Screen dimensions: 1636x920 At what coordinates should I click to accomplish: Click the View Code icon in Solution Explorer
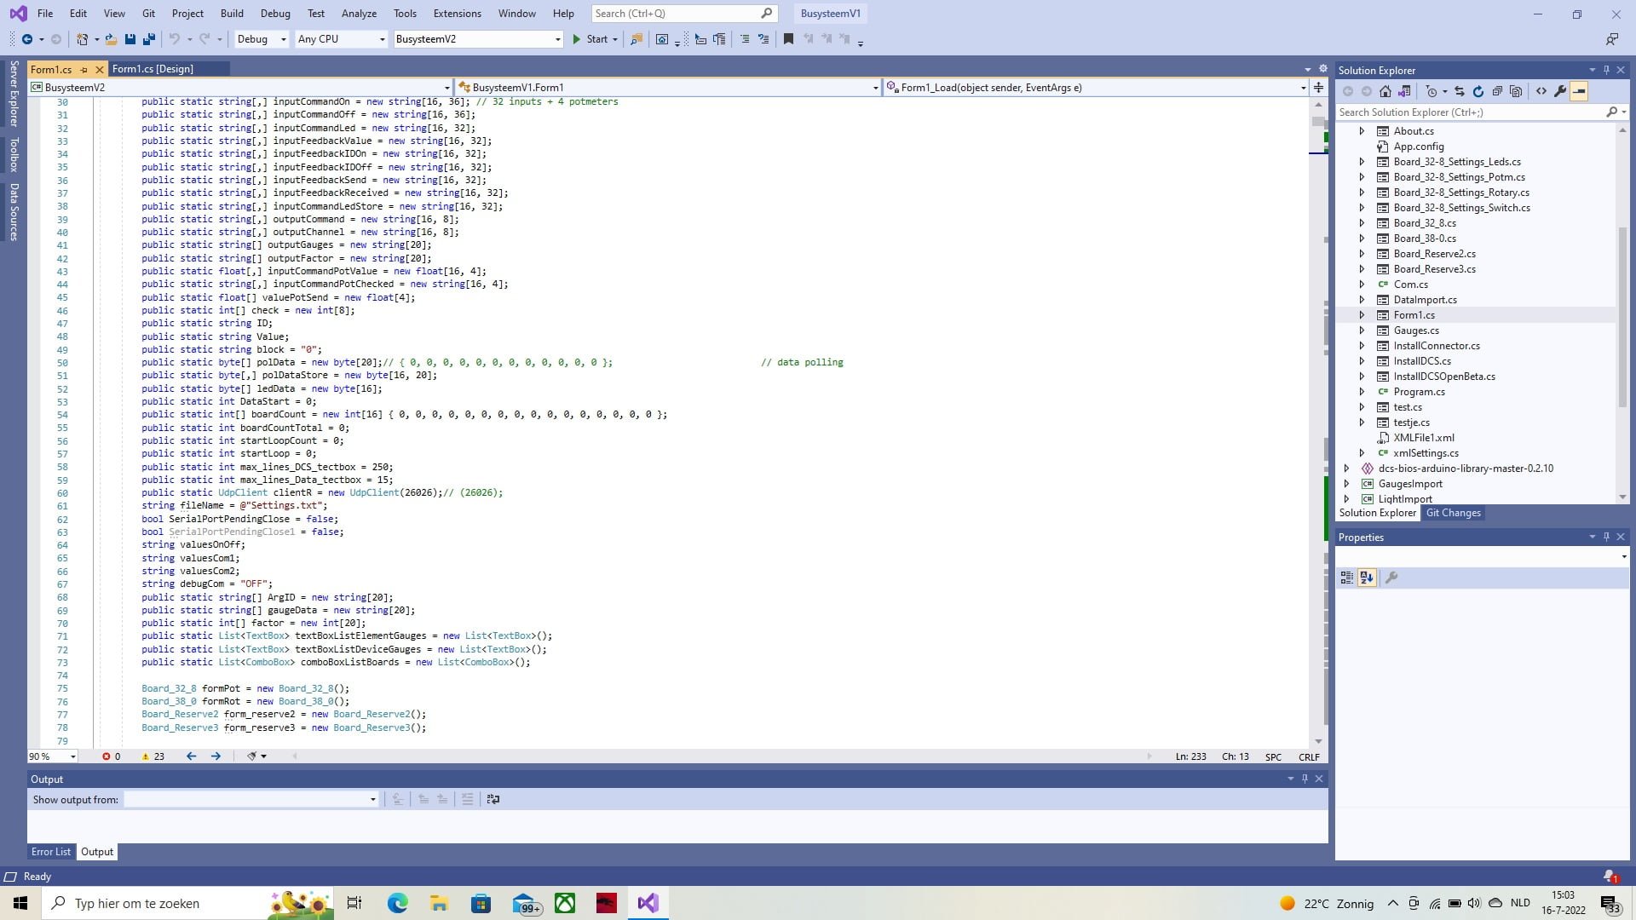click(1541, 91)
